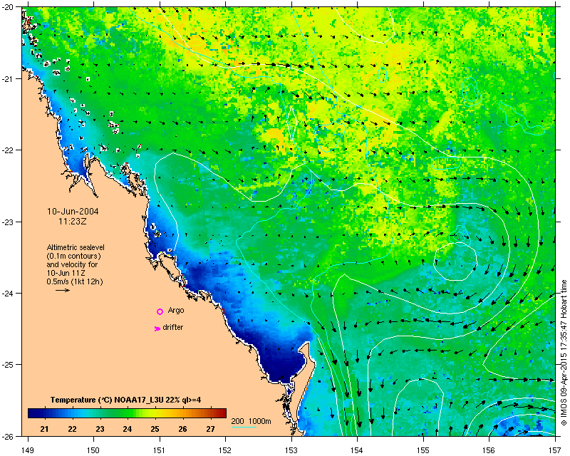Click the temperature colorbar near 21
570x456 pixels.
(44, 413)
